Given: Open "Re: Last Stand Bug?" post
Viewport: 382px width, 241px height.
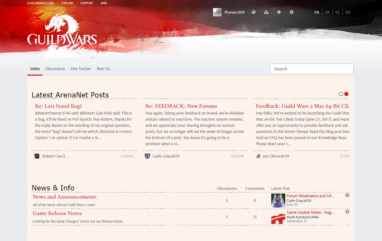Looking at the screenshot, I should (58, 106).
